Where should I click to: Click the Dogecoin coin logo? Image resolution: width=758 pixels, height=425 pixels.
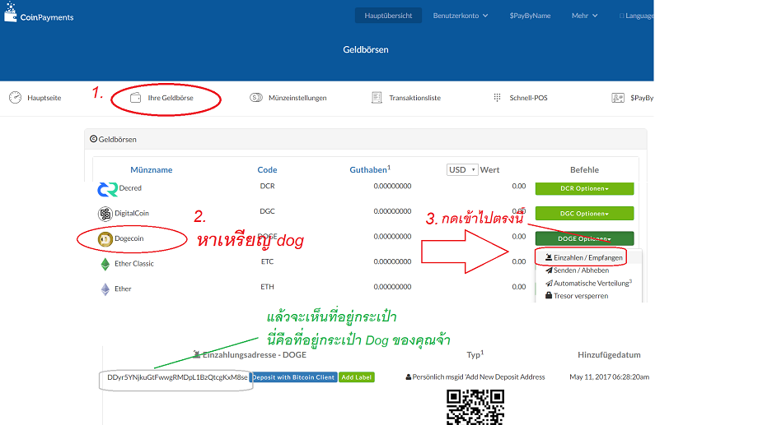(105, 238)
